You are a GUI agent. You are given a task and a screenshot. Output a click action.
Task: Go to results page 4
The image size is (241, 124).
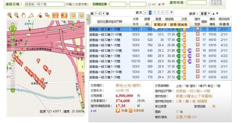[162, 13]
